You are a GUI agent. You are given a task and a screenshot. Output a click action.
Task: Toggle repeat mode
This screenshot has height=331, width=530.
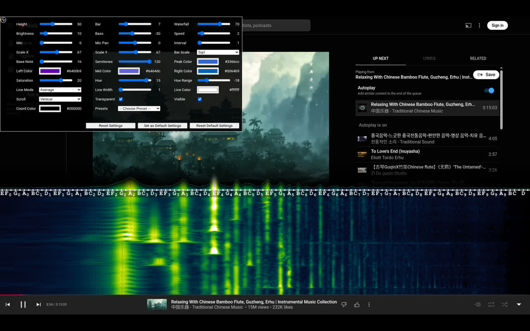[491, 305]
